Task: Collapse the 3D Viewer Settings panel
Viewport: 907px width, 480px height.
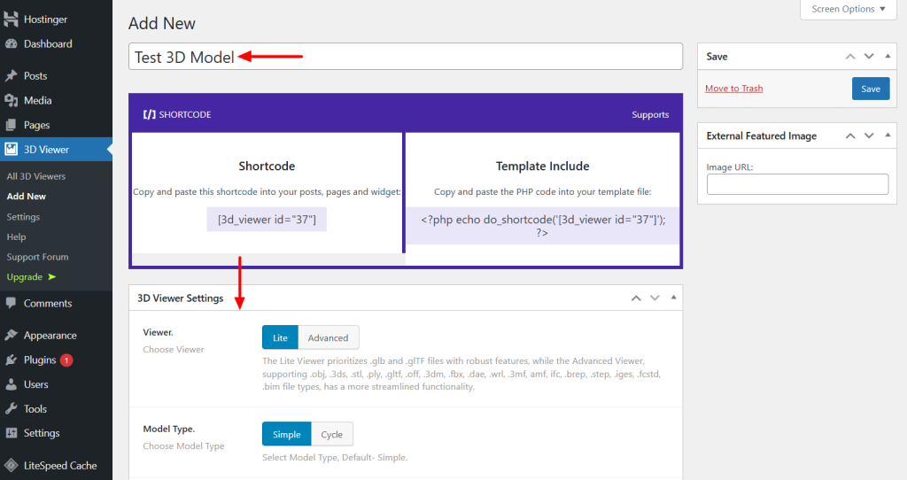Action: click(673, 298)
